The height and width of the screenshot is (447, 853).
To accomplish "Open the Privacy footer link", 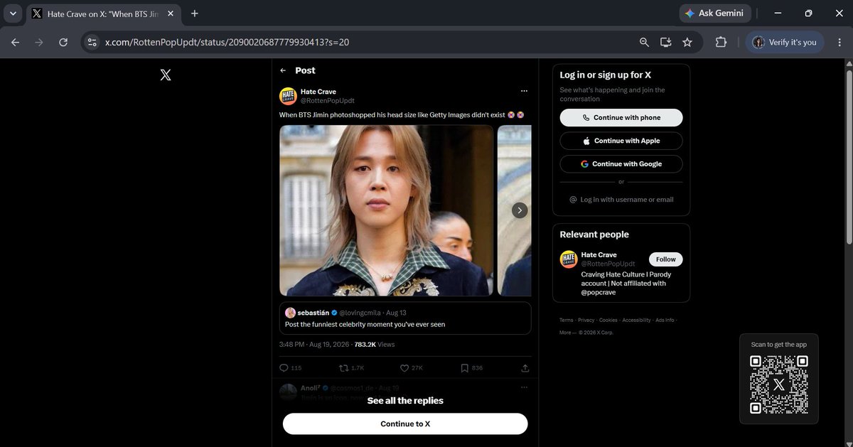I will pos(586,320).
